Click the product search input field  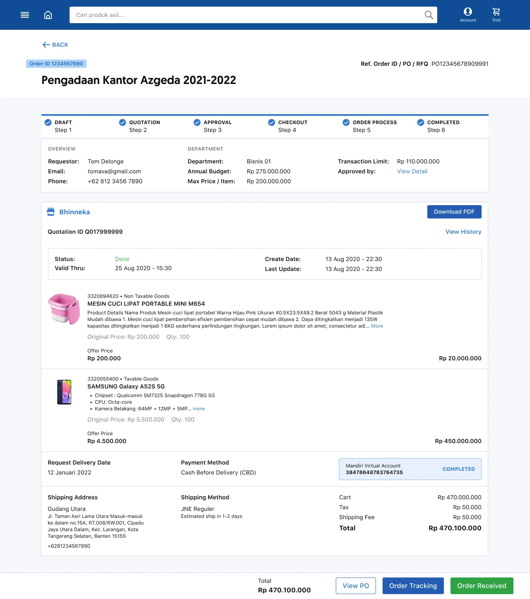click(246, 15)
